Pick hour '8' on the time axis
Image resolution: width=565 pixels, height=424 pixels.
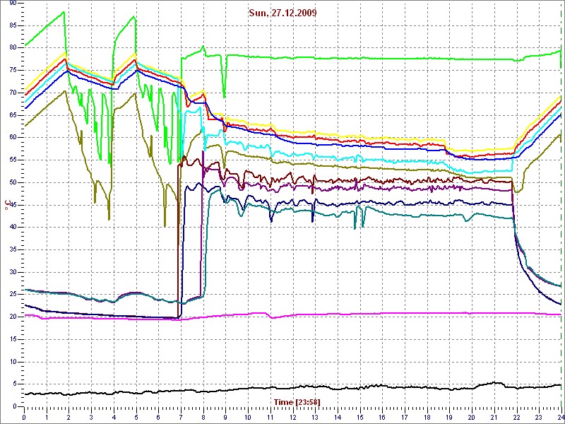click(x=203, y=417)
